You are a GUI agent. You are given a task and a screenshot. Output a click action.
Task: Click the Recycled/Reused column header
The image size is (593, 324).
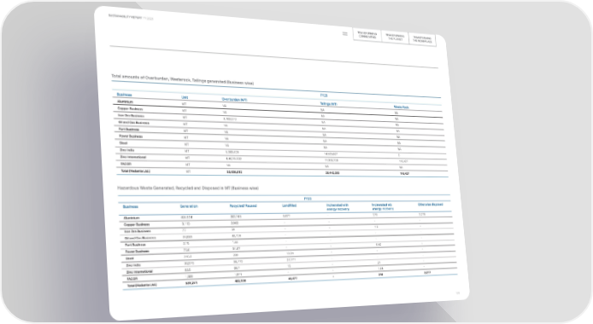[244, 206]
